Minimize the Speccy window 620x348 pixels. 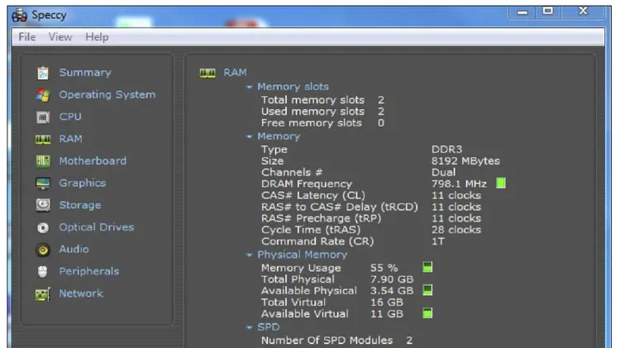522,12
